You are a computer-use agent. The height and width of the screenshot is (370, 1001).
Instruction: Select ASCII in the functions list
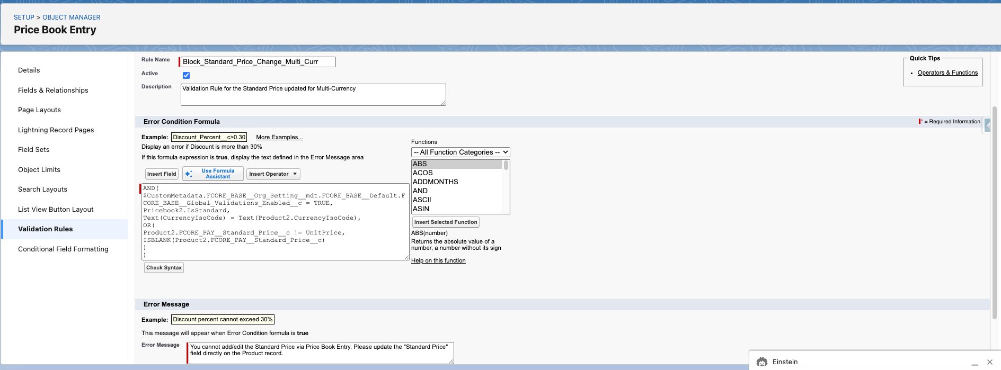(x=457, y=200)
